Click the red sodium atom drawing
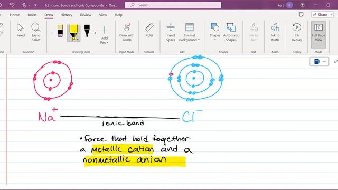The width and height of the screenshot is (338, 190). (x=53, y=81)
